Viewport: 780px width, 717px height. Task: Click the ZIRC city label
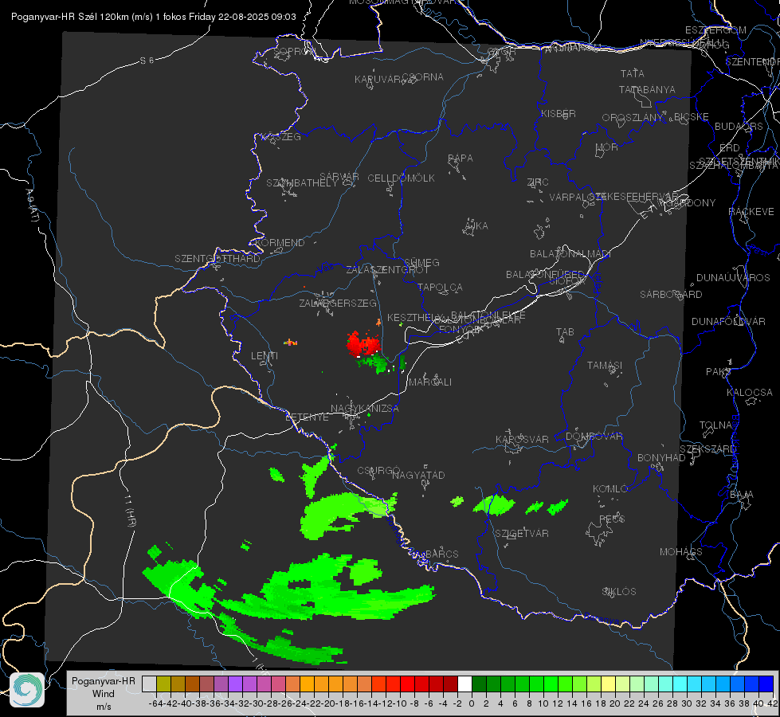point(538,182)
